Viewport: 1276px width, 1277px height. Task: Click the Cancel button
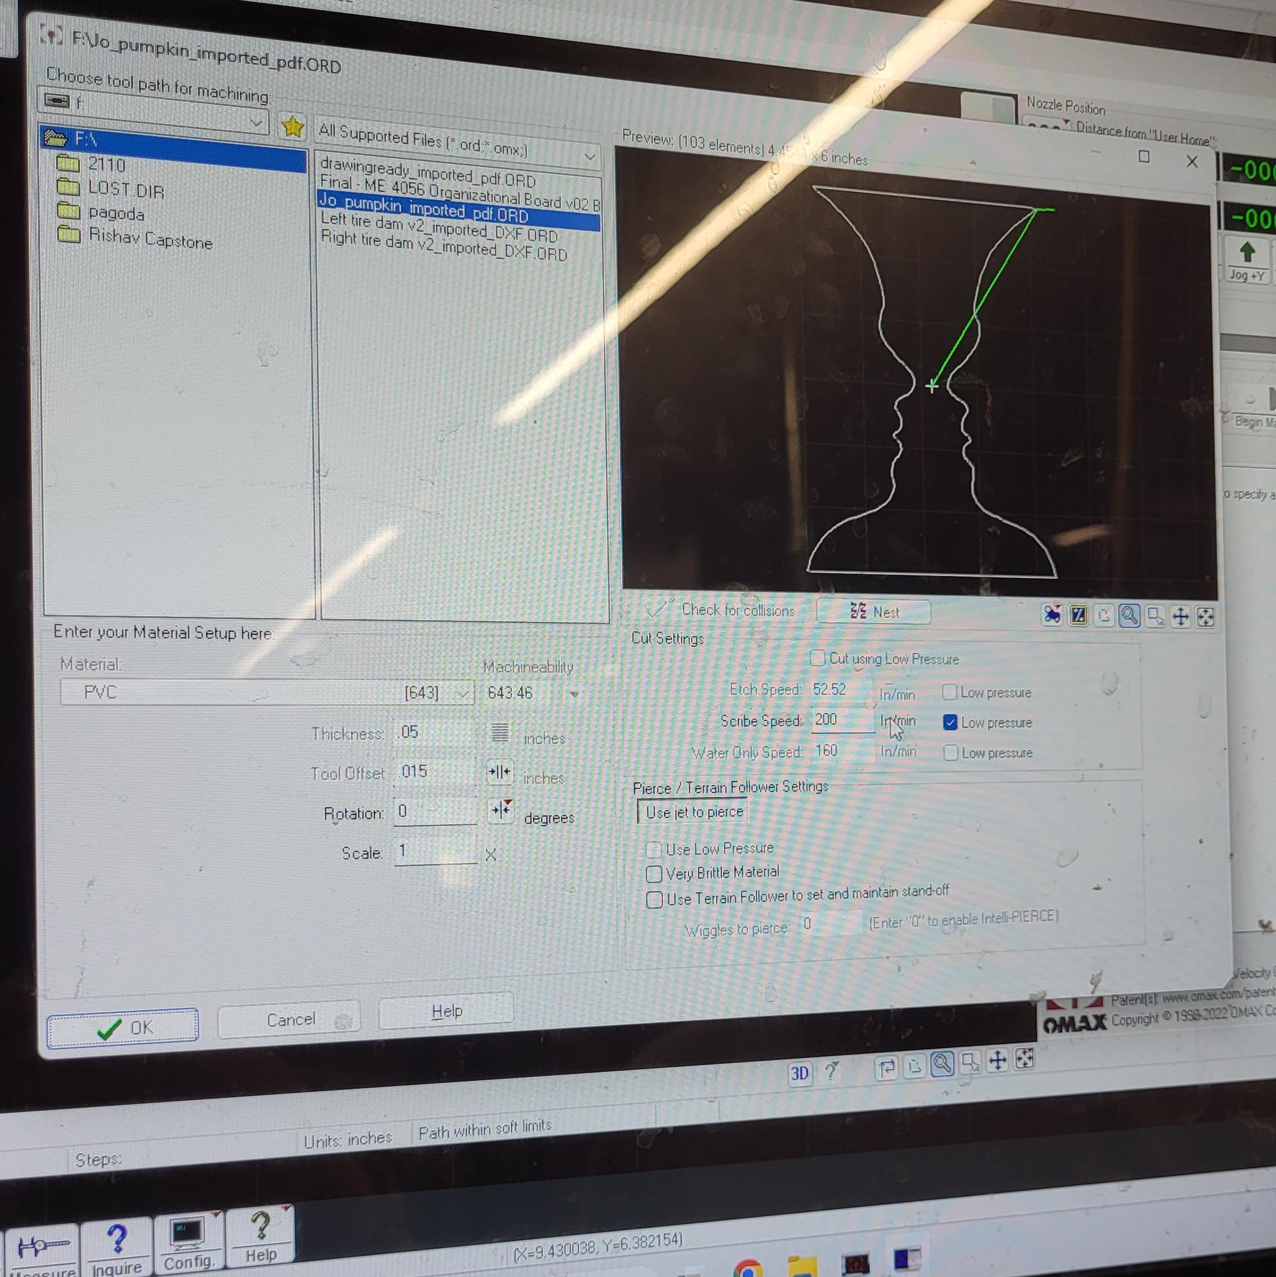point(290,1020)
